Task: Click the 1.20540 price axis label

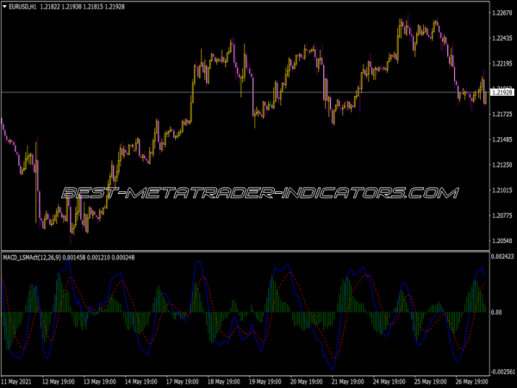Action: [x=502, y=241]
